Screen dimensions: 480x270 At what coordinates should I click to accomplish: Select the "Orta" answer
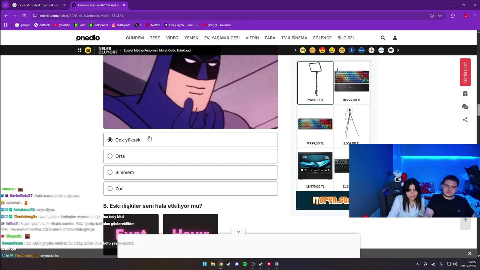pyautogui.click(x=190, y=156)
